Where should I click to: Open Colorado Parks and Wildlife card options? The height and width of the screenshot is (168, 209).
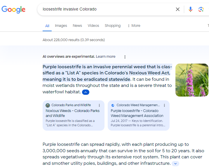99,105
